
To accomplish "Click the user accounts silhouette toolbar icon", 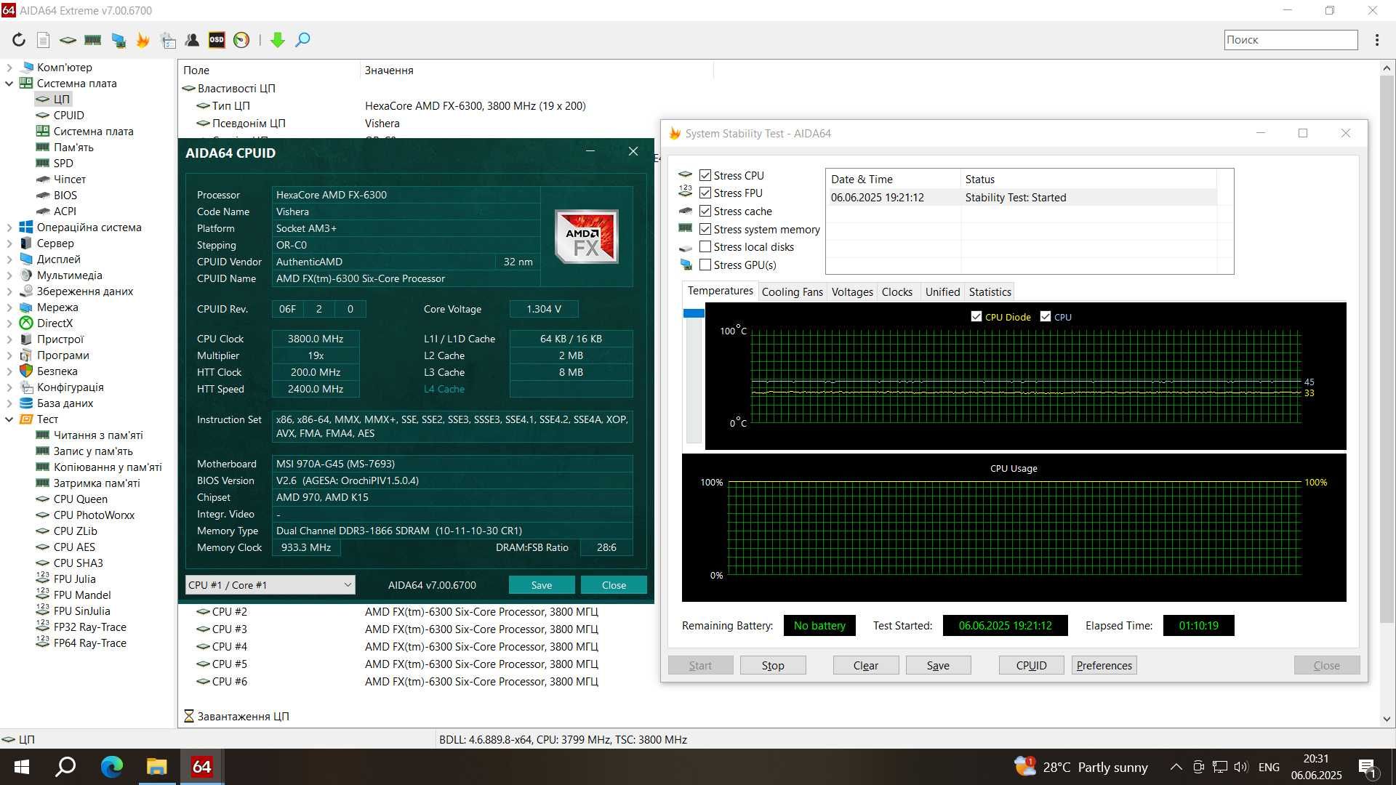I will pos(193,40).
